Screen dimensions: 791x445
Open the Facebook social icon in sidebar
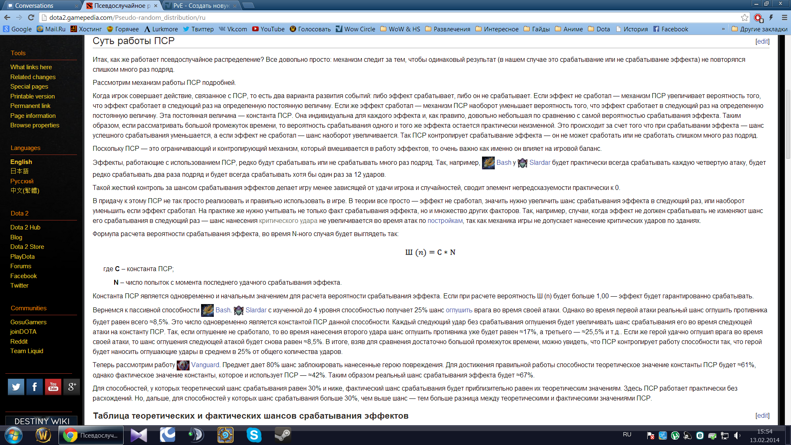(35, 387)
